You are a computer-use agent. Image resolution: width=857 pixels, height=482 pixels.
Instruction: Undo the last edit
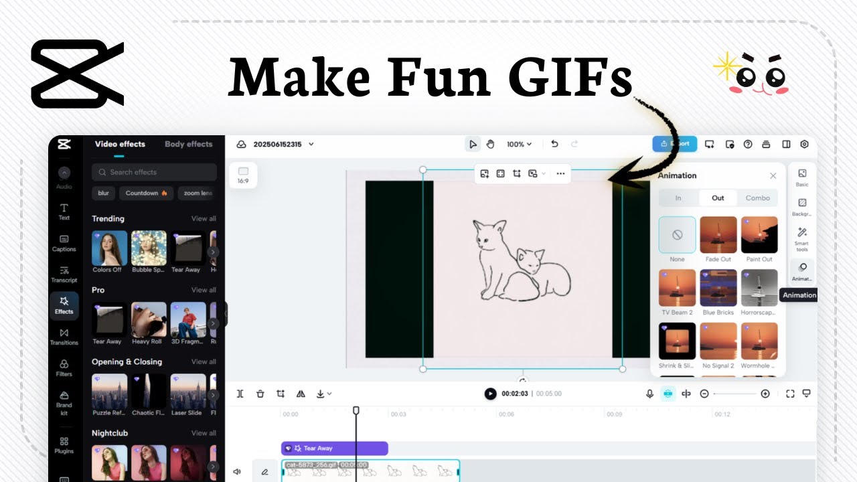pos(554,144)
